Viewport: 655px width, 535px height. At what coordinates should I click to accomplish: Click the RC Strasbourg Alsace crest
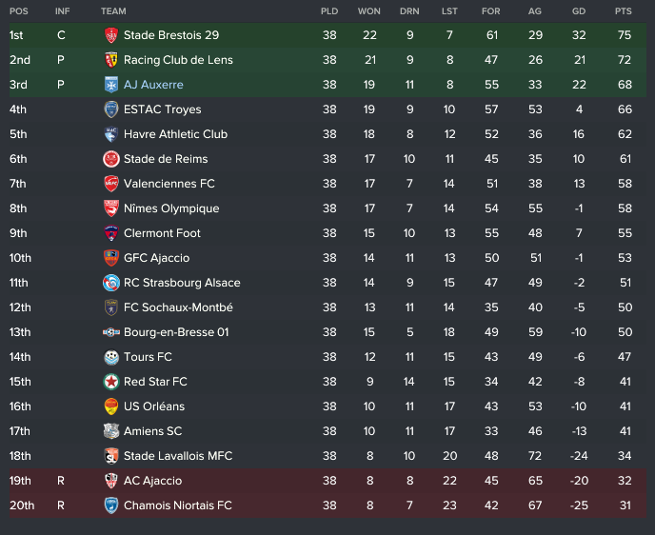point(110,283)
